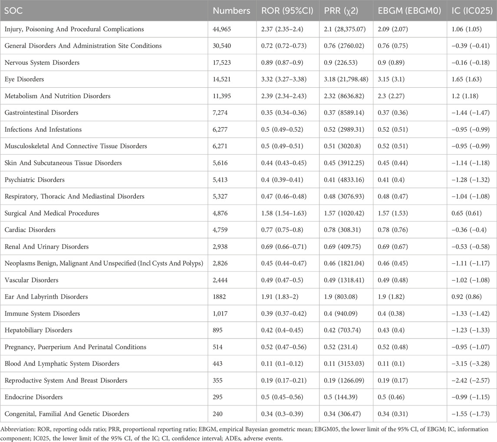Select Pregnancy, Puerperium And Perinatal Conditions
Viewport: 497px width, 442px height.
[76, 347]
